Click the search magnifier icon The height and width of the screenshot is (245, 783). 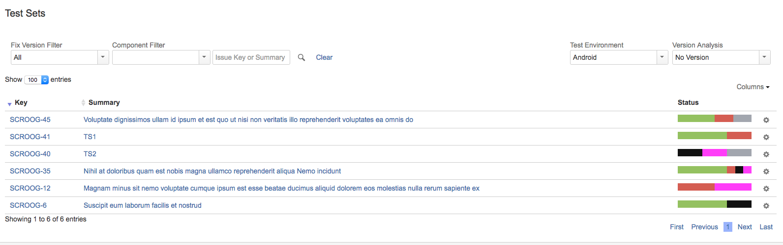[x=301, y=57]
